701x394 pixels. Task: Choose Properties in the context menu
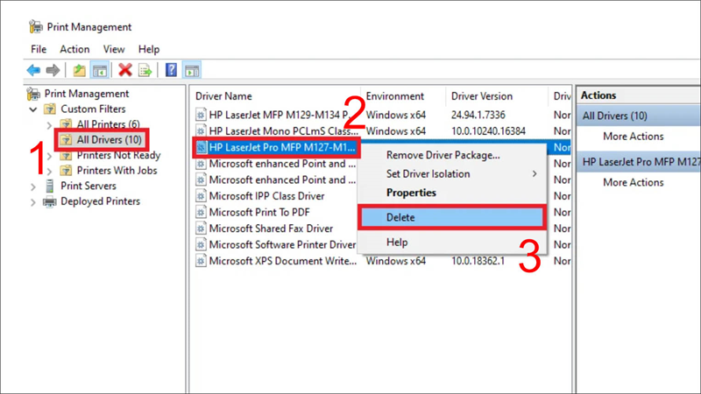click(x=452, y=193)
